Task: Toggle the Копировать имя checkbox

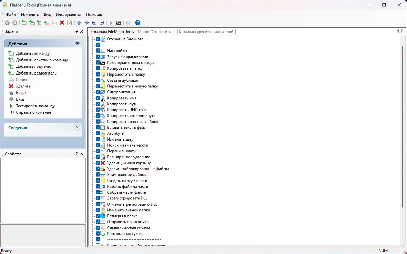Action: coord(98,98)
